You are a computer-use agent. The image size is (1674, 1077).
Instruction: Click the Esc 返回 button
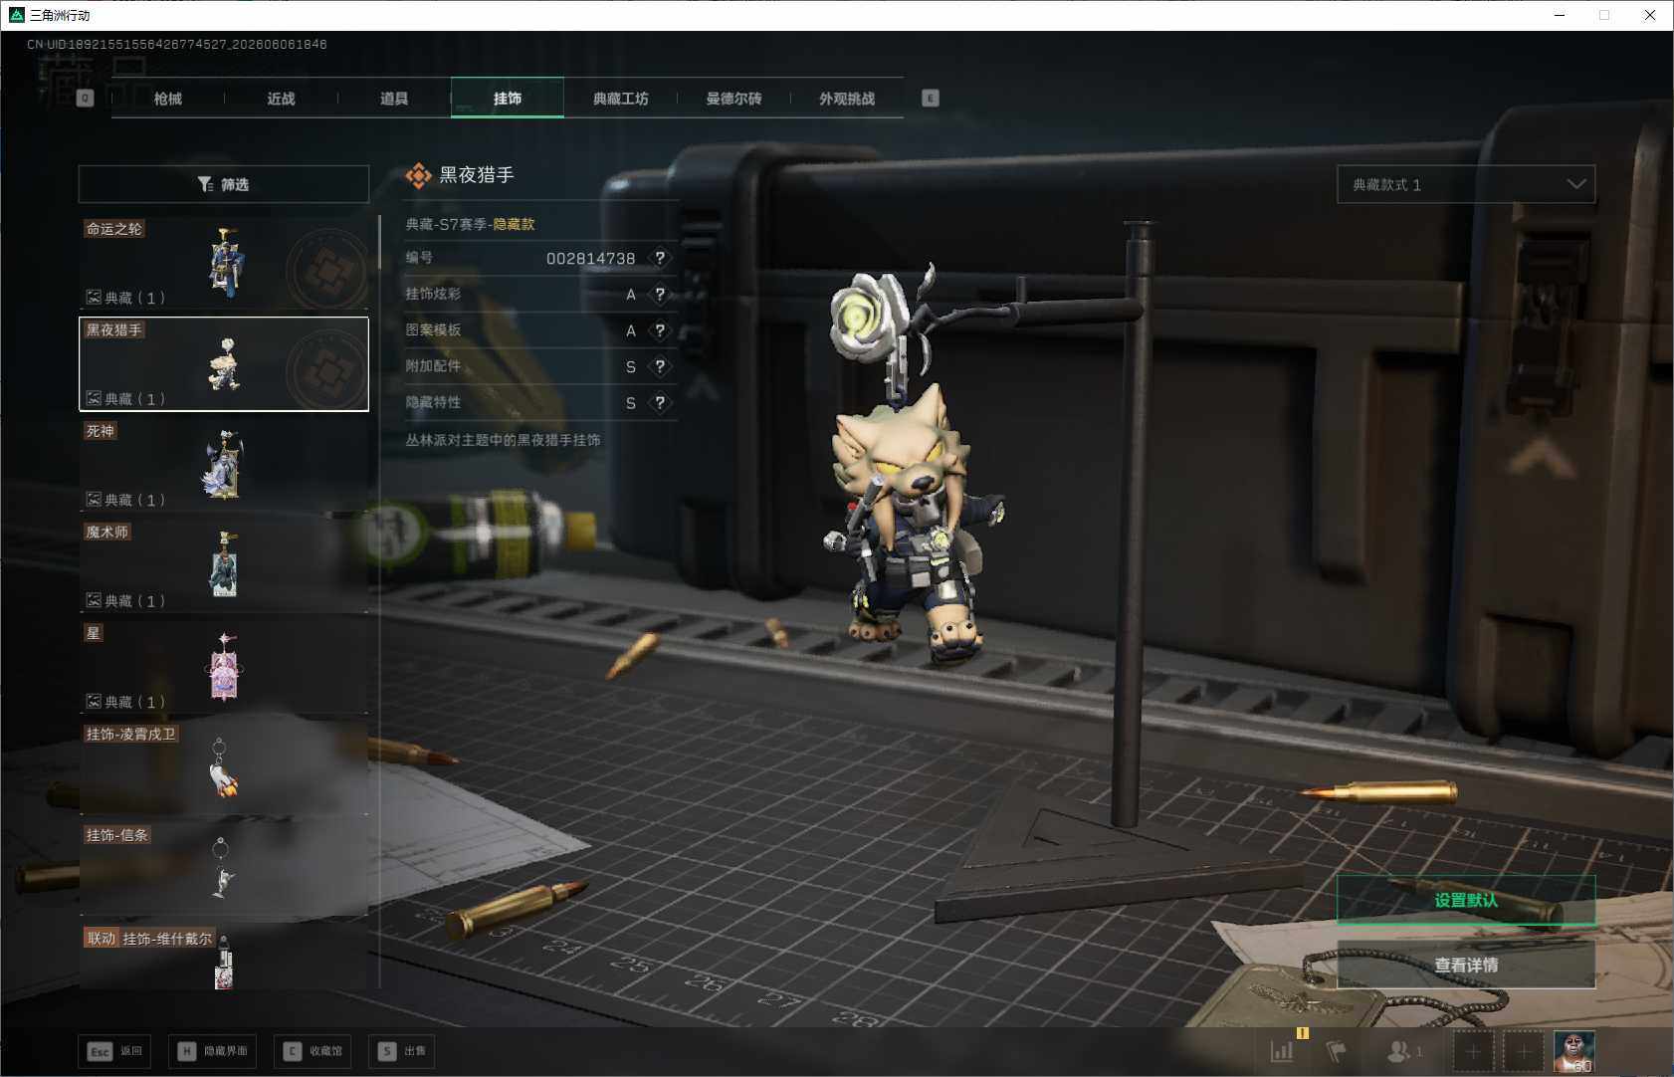(x=114, y=1051)
